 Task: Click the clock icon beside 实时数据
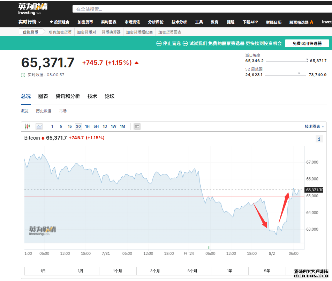[23, 75]
